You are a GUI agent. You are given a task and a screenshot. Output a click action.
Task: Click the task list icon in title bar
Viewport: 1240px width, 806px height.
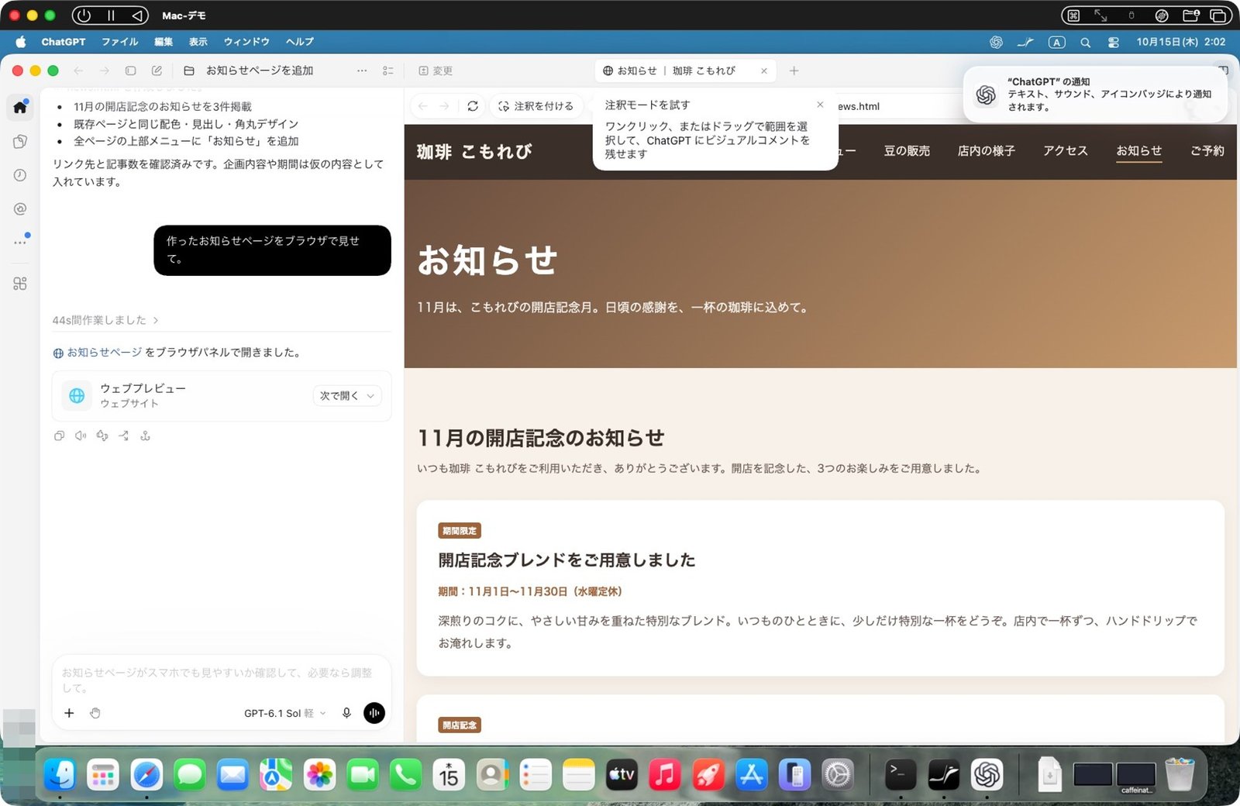pos(388,71)
